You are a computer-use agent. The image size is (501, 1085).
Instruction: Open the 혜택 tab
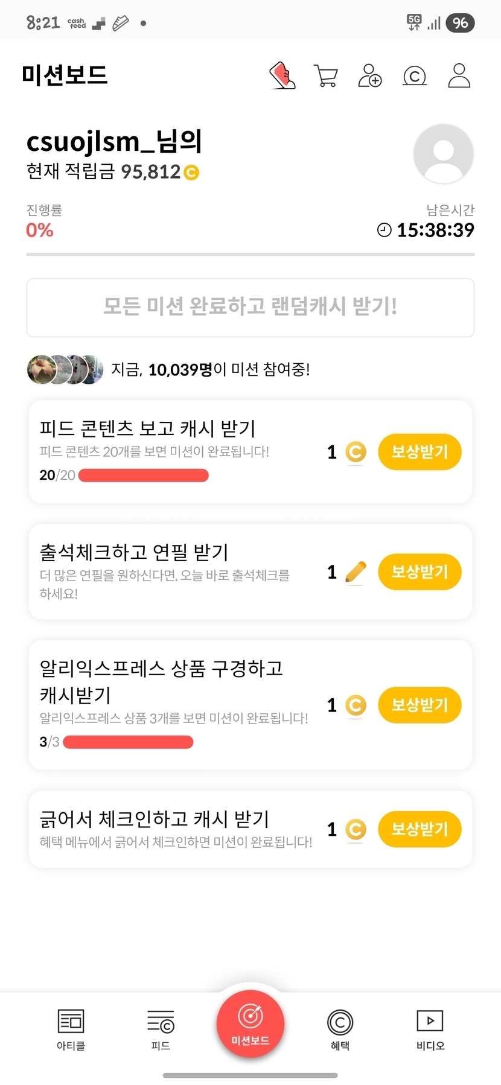coord(340,1029)
